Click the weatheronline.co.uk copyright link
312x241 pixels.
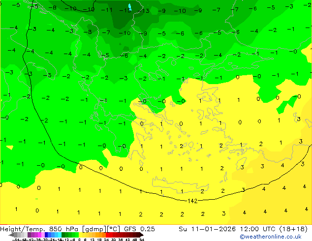(x=271, y=237)
